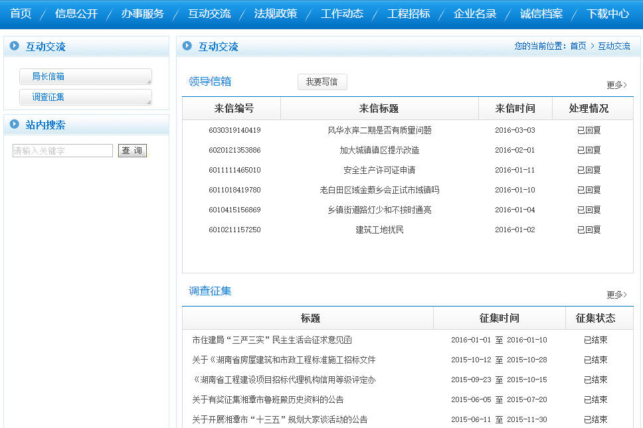The height and width of the screenshot is (428, 643).
Task: Go to 首页 in top navigation
Action: coord(21,13)
